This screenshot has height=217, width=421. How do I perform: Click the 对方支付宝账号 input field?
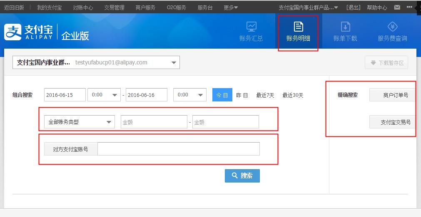(x=179, y=149)
